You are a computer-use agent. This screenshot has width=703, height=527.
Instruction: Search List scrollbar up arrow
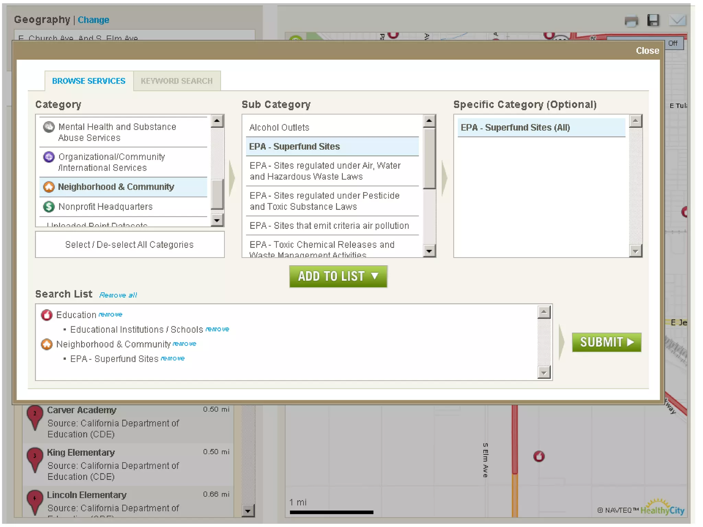pyautogui.click(x=544, y=312)
